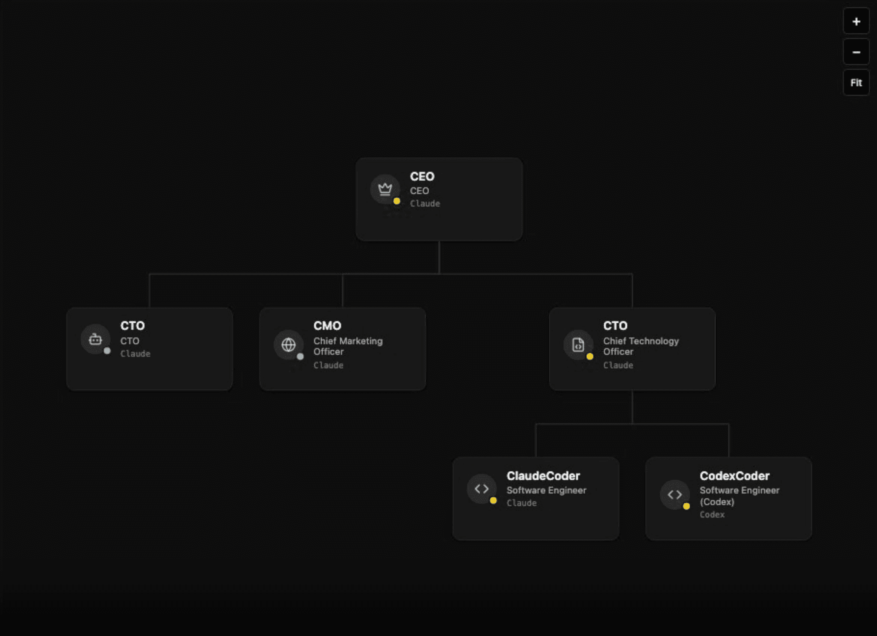Toggle the status indicator on ClaudeCoder
Image resolution: width=877 pixels, height=636 pixels.
(x=494, y=499)
